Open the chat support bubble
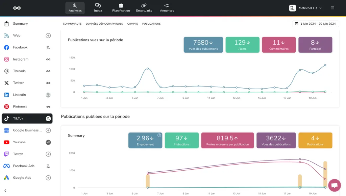The height and width of the screenshot is (196, 346). [334, 185]
